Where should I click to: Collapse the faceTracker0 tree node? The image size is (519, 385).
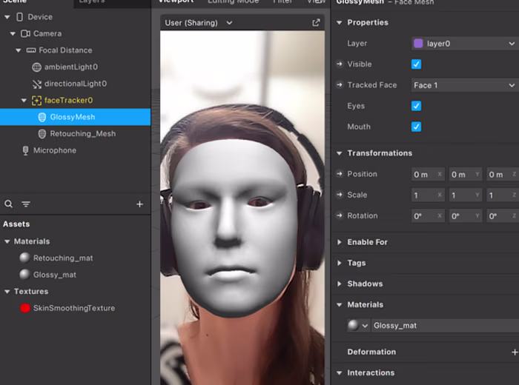(x=24, y=101)
